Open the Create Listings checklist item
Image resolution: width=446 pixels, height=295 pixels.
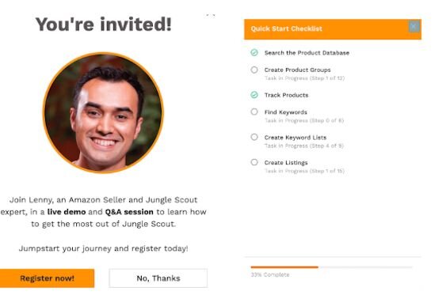coord(286,163)
